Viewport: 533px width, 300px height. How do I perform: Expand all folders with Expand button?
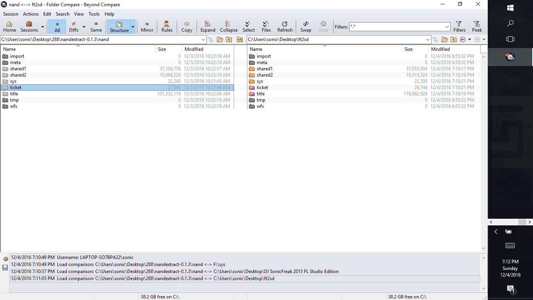pos(208,27)
